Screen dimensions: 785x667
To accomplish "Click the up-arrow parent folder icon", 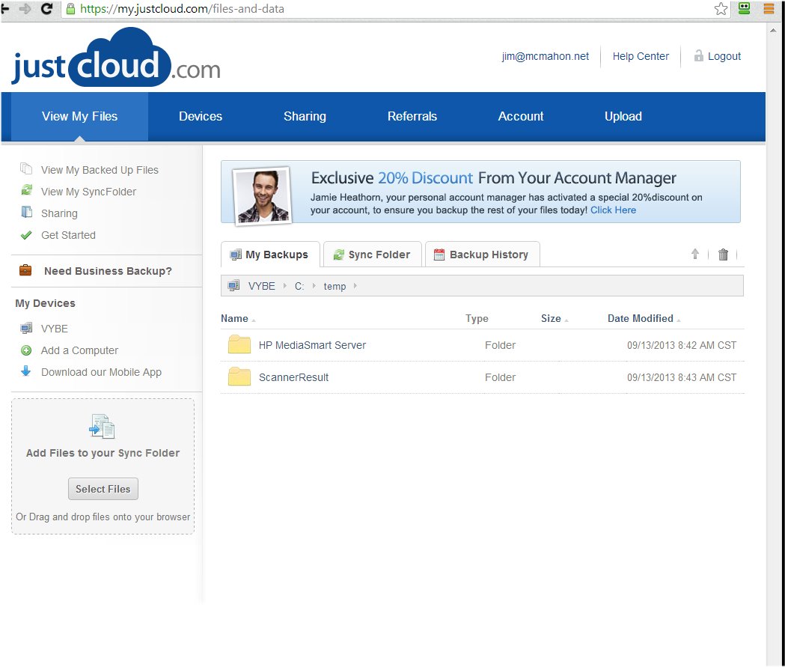I will 695,255.
